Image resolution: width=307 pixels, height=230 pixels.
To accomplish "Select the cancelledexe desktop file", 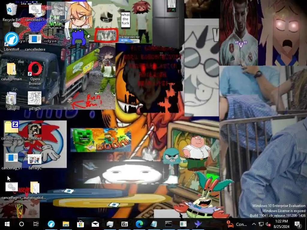I will click(35, 41).
